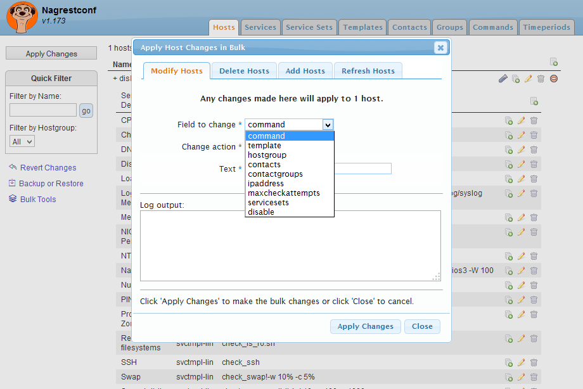Edit the Swap service using the pencil icon
The image size is (583, 389).
click(522, 377)
